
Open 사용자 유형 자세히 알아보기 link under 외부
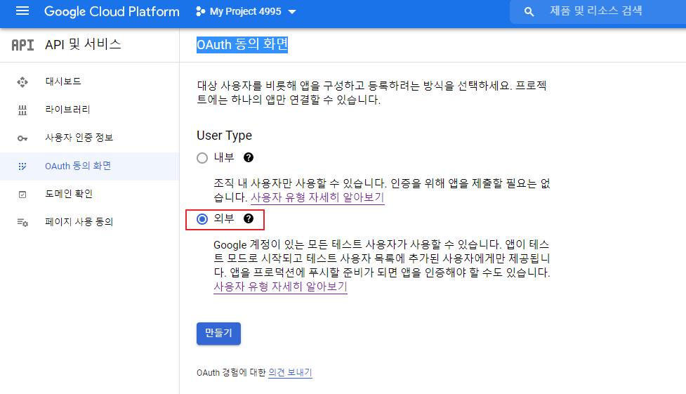point(280,287)
